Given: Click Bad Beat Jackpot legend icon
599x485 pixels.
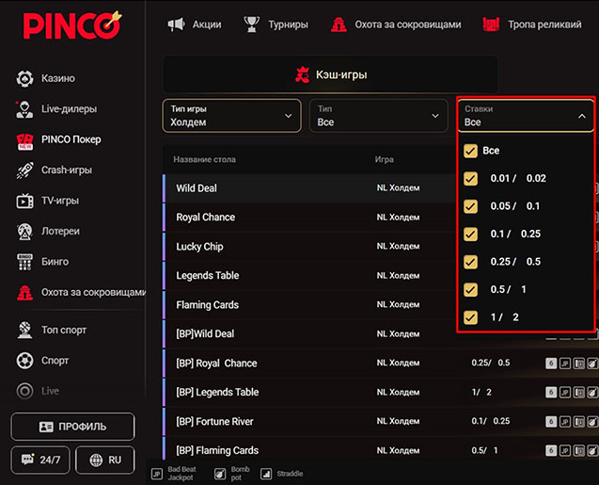Looking at the screenshot, I should [x=157, y=474].
